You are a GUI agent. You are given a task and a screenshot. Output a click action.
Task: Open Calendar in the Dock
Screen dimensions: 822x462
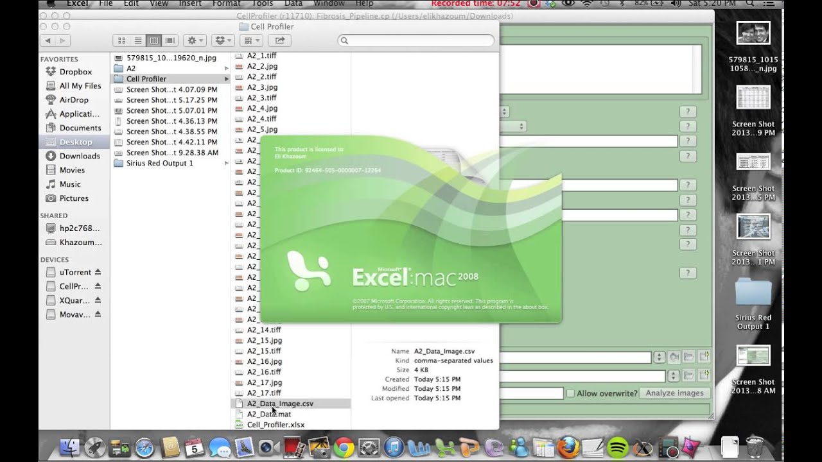(x=195, y=447)
